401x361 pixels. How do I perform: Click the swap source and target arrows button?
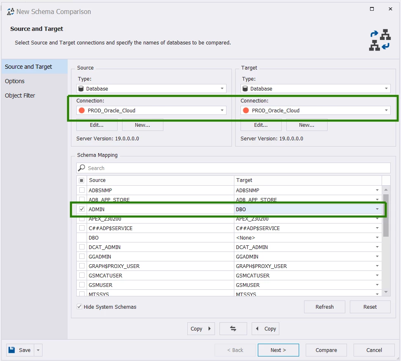(x=233, y=328)
